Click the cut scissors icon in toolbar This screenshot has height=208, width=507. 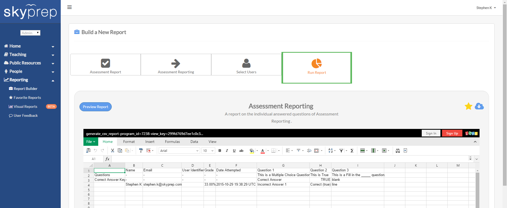point(112,151)
